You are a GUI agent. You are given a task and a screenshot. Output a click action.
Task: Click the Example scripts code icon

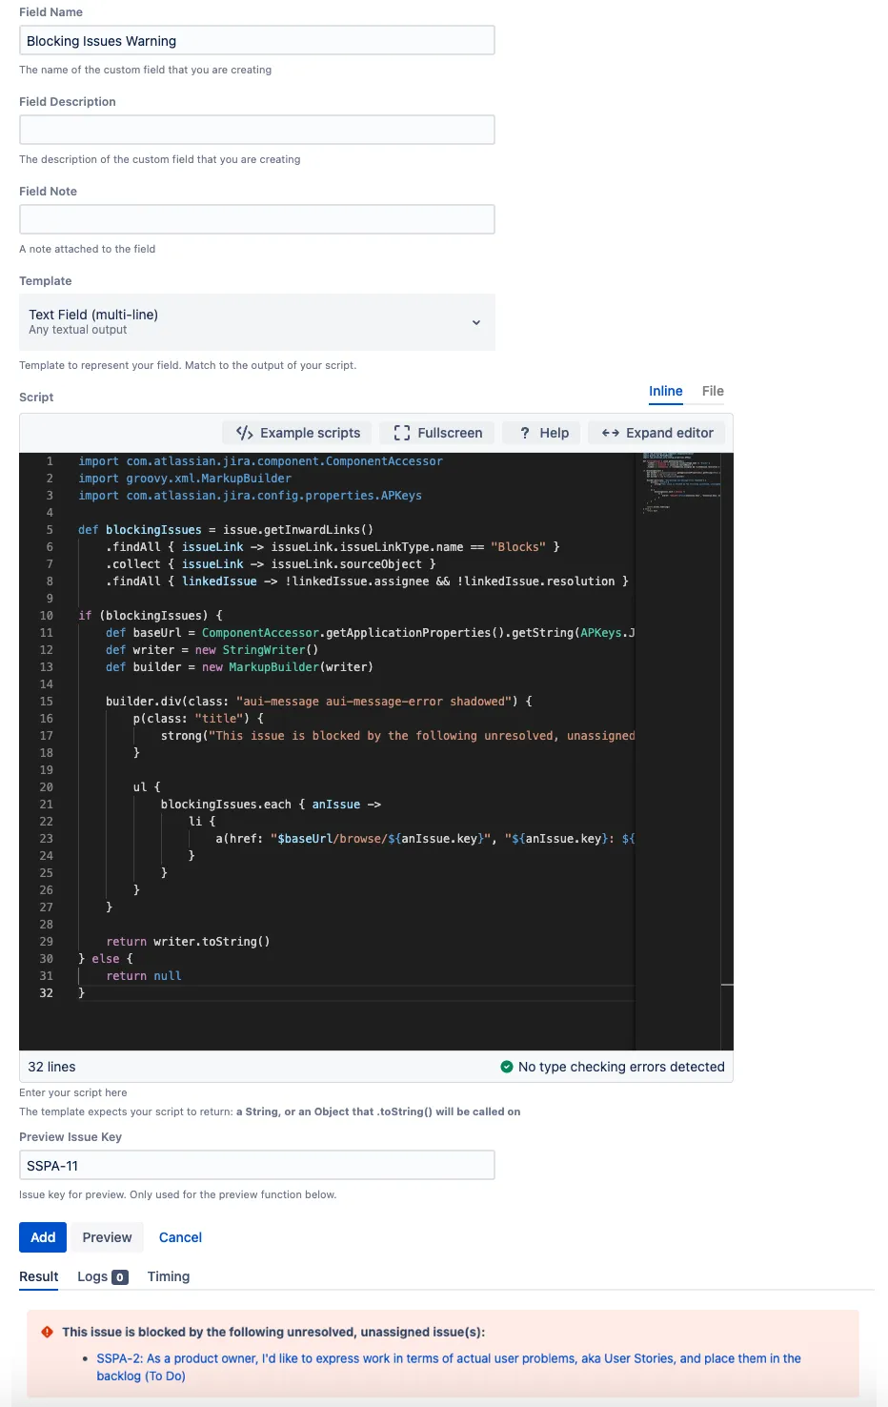tap(245, 433)
